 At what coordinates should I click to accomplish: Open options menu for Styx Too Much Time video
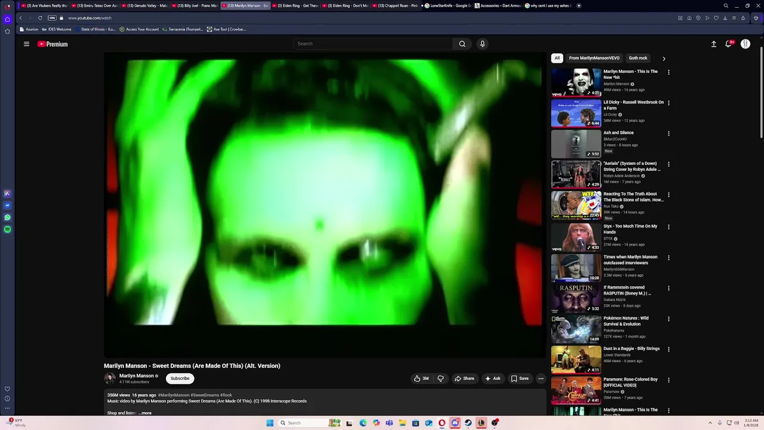pos(668,227)
